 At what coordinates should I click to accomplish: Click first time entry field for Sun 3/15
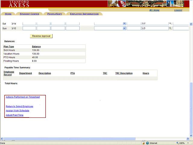coord(29,28)
